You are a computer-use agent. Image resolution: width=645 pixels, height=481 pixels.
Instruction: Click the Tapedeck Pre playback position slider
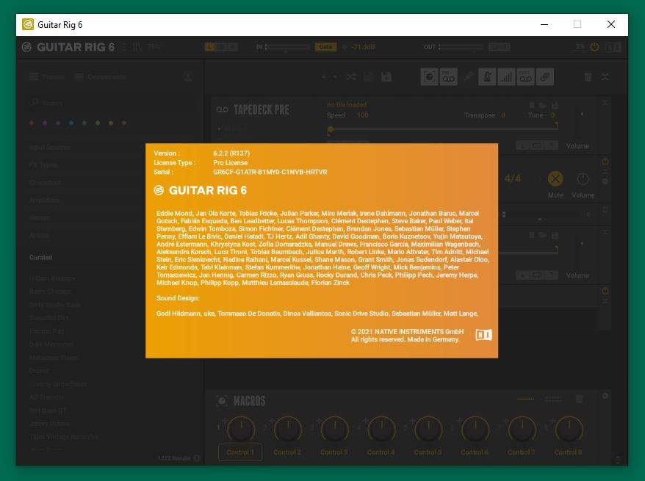coord(443,129)
